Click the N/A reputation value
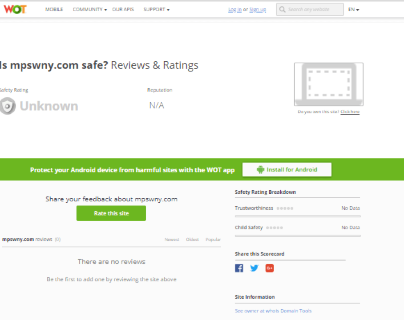Screen dimensions: 404x320 [x=157, y=105]
